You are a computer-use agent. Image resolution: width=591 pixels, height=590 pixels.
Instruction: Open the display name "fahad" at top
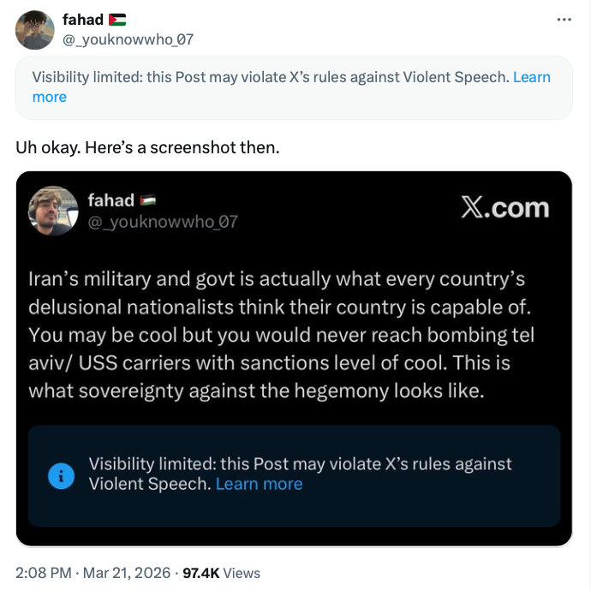coord(82,20)
